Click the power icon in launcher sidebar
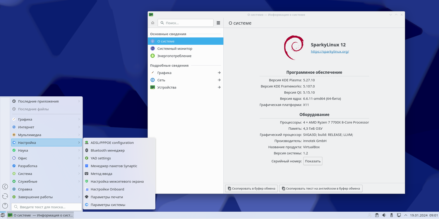Image resolution: width=439 pixels, height=219 pixels. coord(5,206)
